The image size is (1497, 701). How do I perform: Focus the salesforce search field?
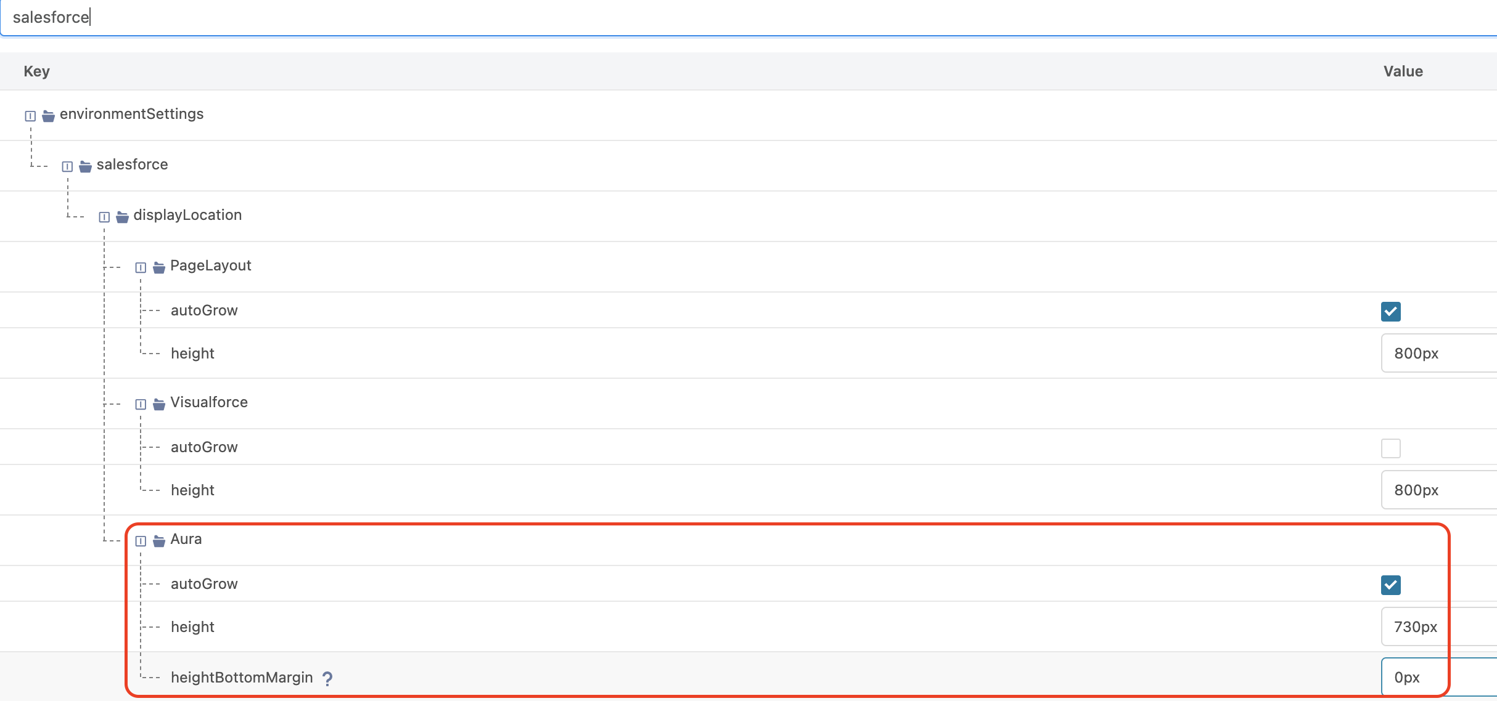740,17
